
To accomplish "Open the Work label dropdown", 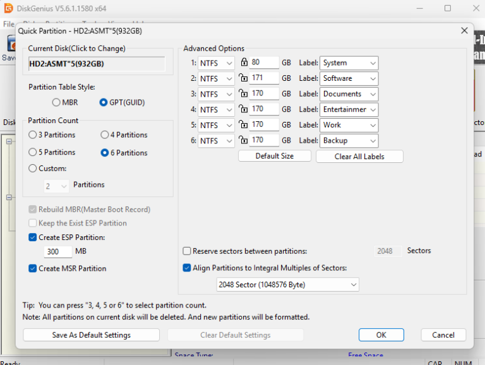I will click(x=349, y=125).
